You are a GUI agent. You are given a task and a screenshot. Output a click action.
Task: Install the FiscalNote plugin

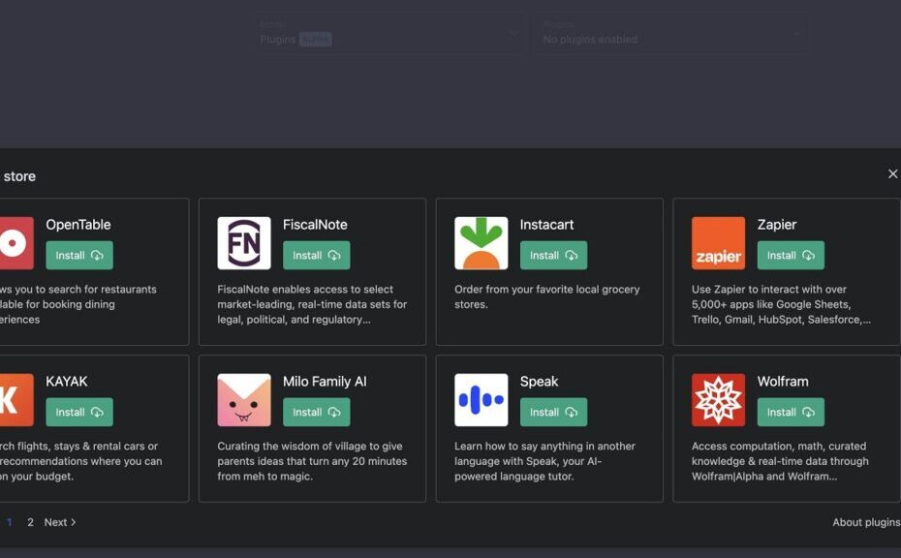point(316,255)
